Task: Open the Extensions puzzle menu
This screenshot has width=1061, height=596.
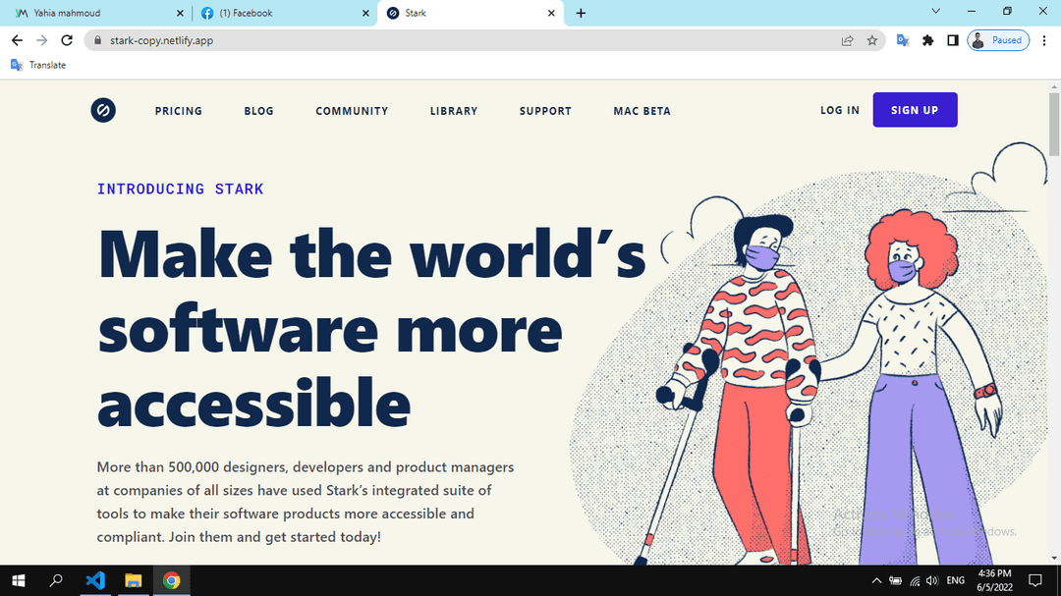Action: click(927, 40)
